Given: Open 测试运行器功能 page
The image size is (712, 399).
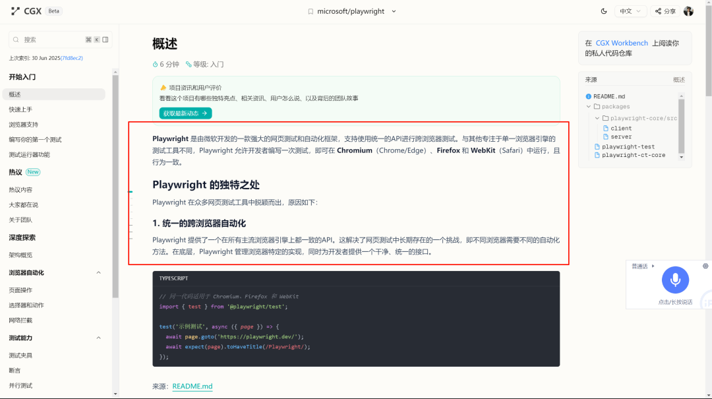Looking at the screenshot, I should [29, 154].
